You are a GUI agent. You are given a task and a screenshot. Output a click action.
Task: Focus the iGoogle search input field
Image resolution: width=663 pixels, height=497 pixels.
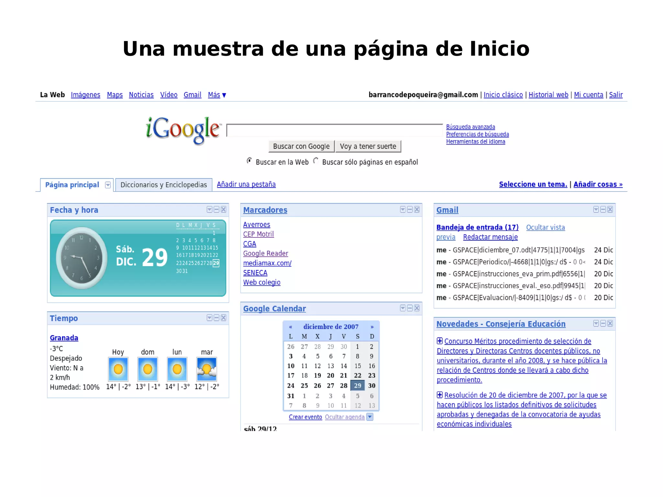(x=335, y=130)
